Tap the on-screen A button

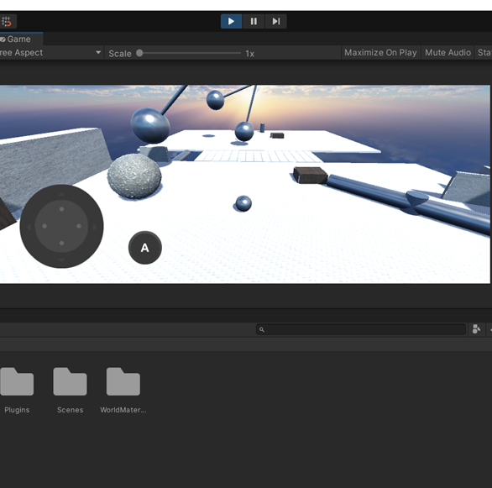[x=145, y=248]
